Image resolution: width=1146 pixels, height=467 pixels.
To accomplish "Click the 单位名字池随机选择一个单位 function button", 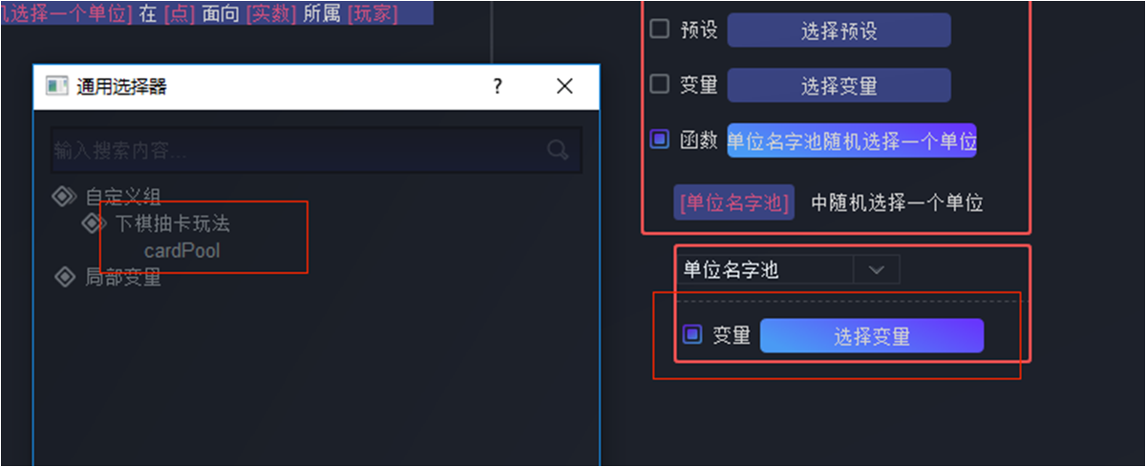I will (x=852, y=141).
